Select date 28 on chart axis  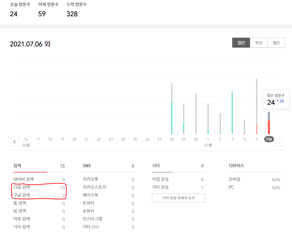coord(171,139)
